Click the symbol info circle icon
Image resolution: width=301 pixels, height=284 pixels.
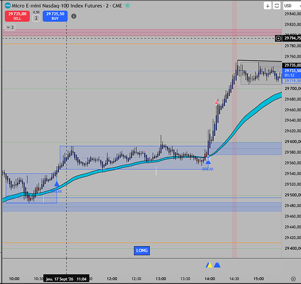coord(74,16)
